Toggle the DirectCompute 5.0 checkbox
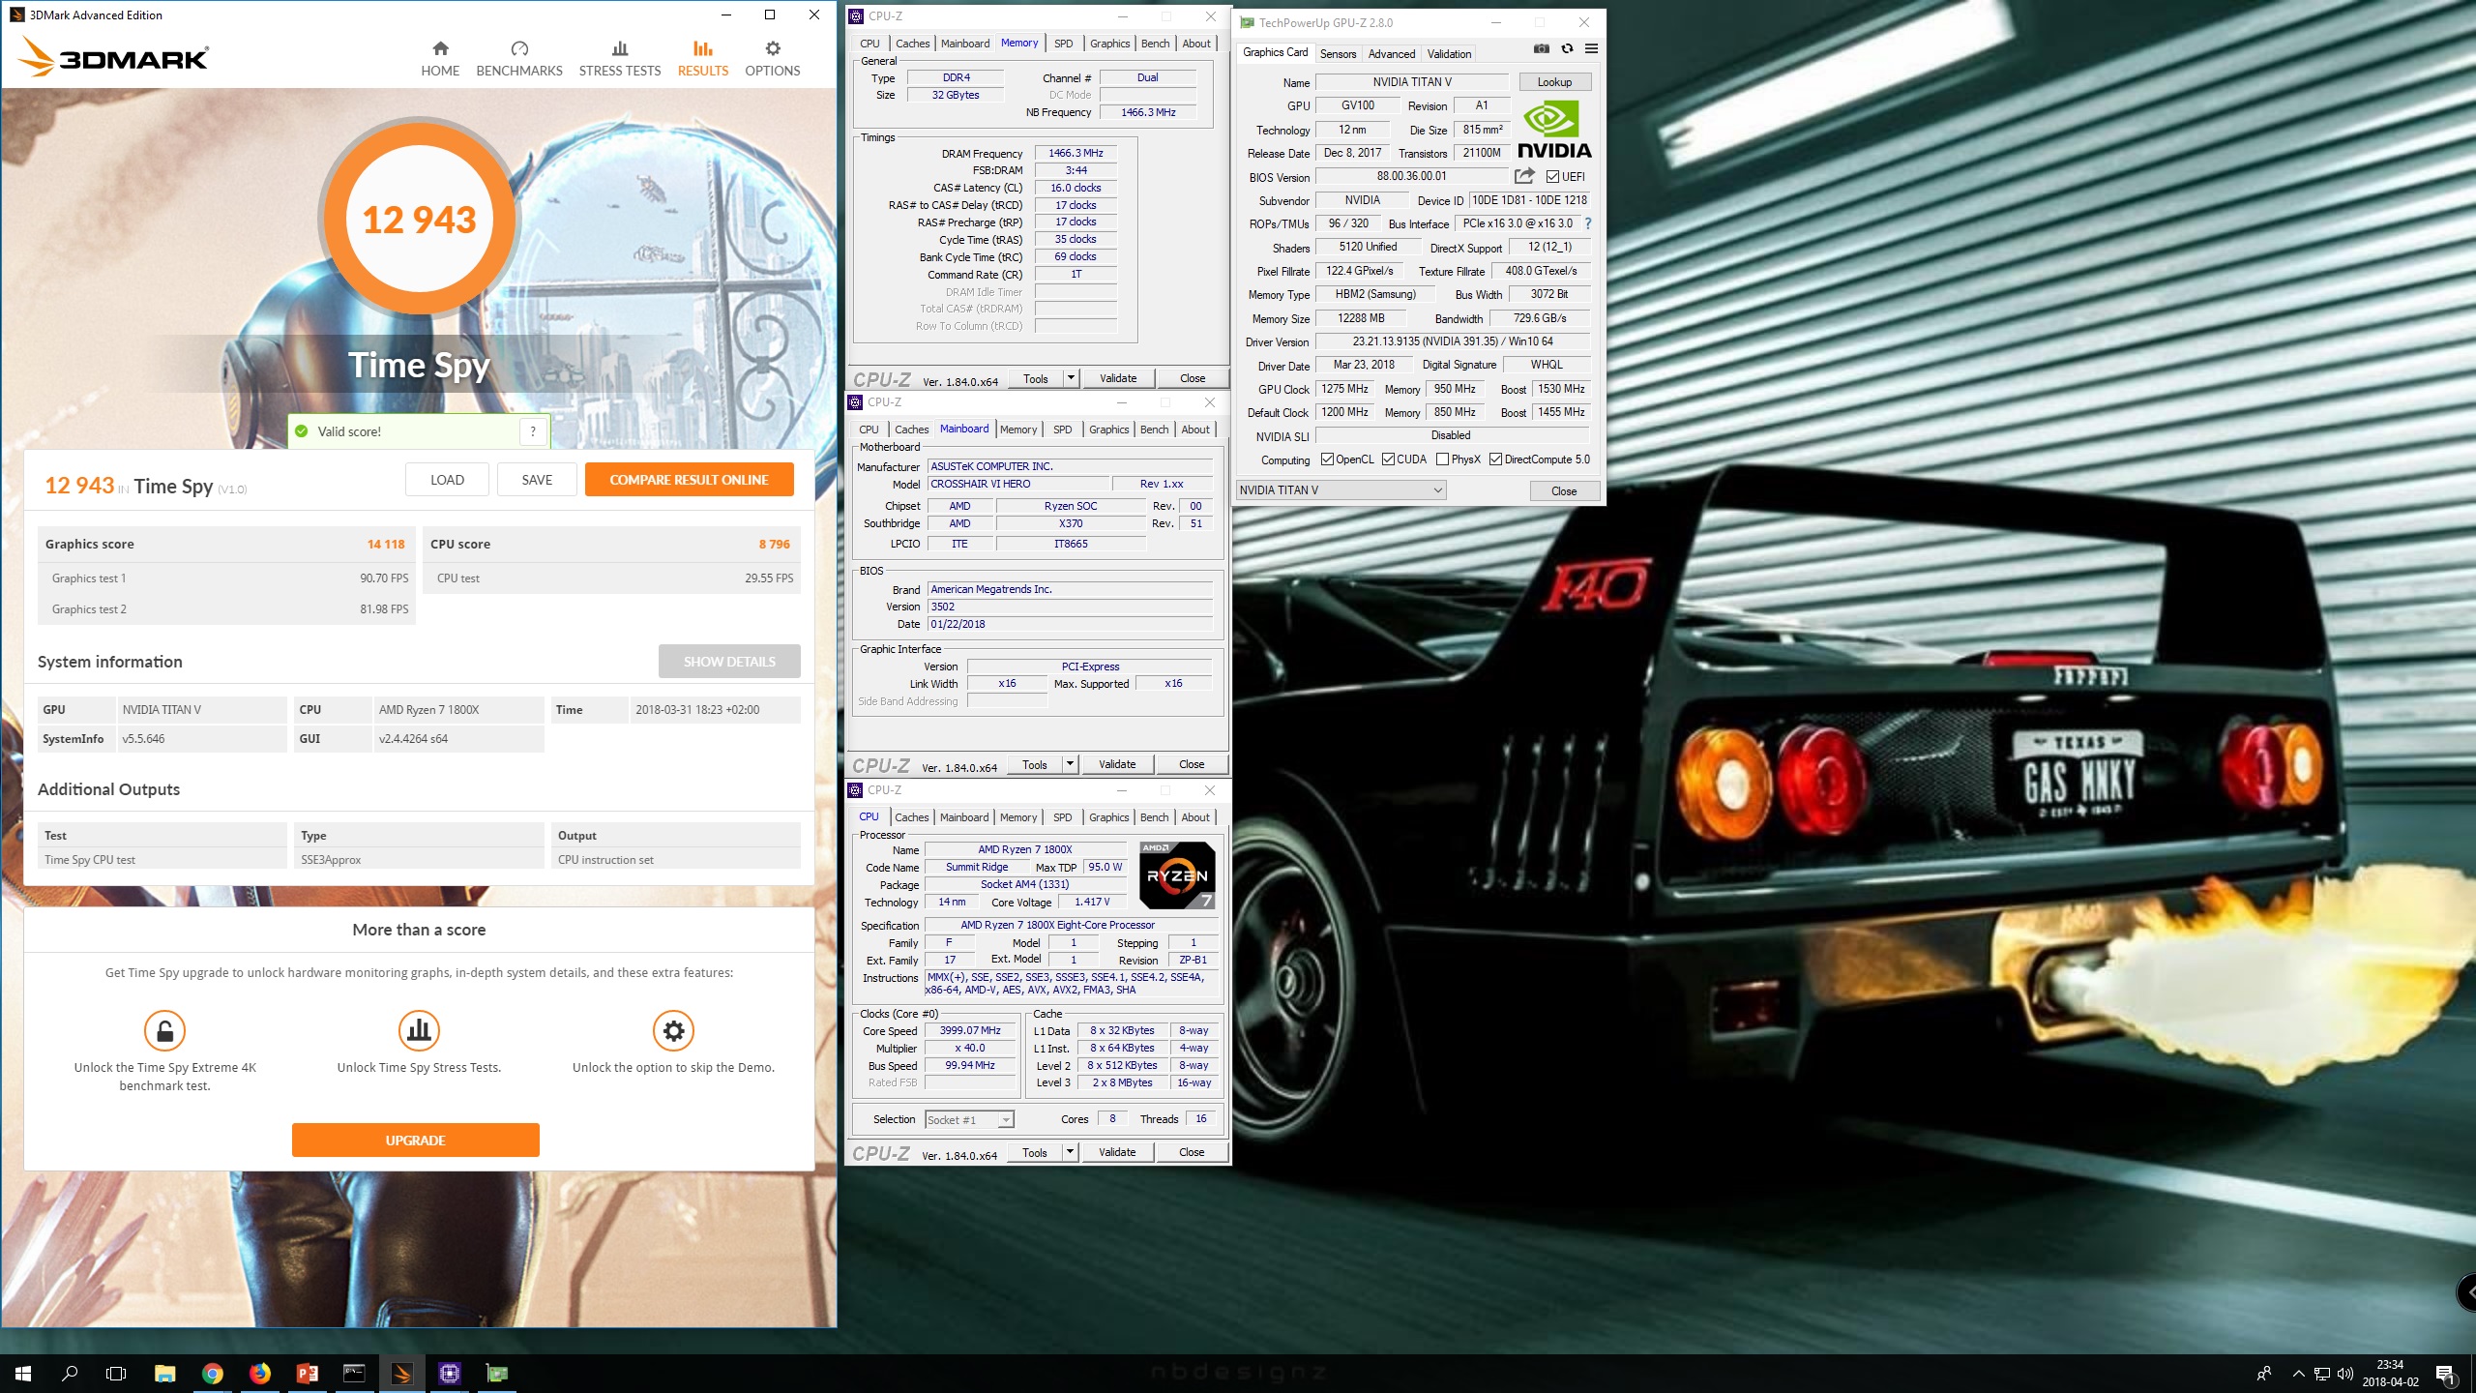The image size is (2476, 1393). 1495,459
